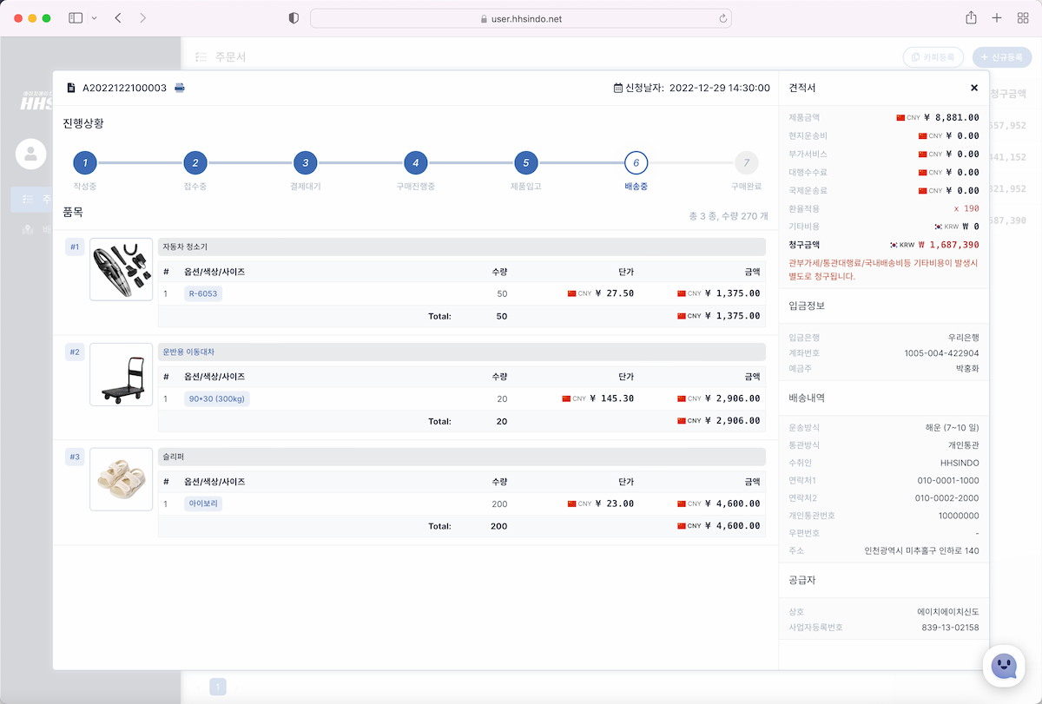Reload the page from address bar
The width and height of the screenshot is (1042, 704).
[x=722, y=18]
